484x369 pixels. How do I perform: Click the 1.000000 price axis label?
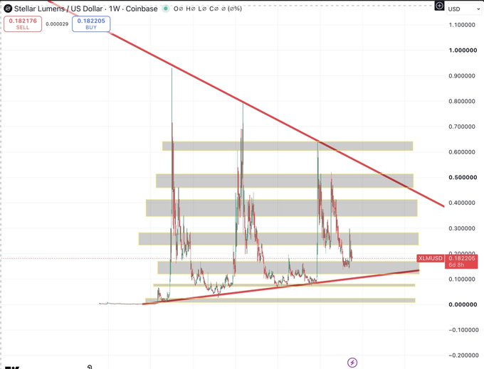[463, 50]
